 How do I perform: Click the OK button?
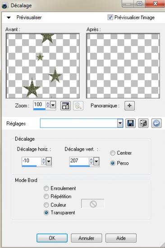(52, 238)
